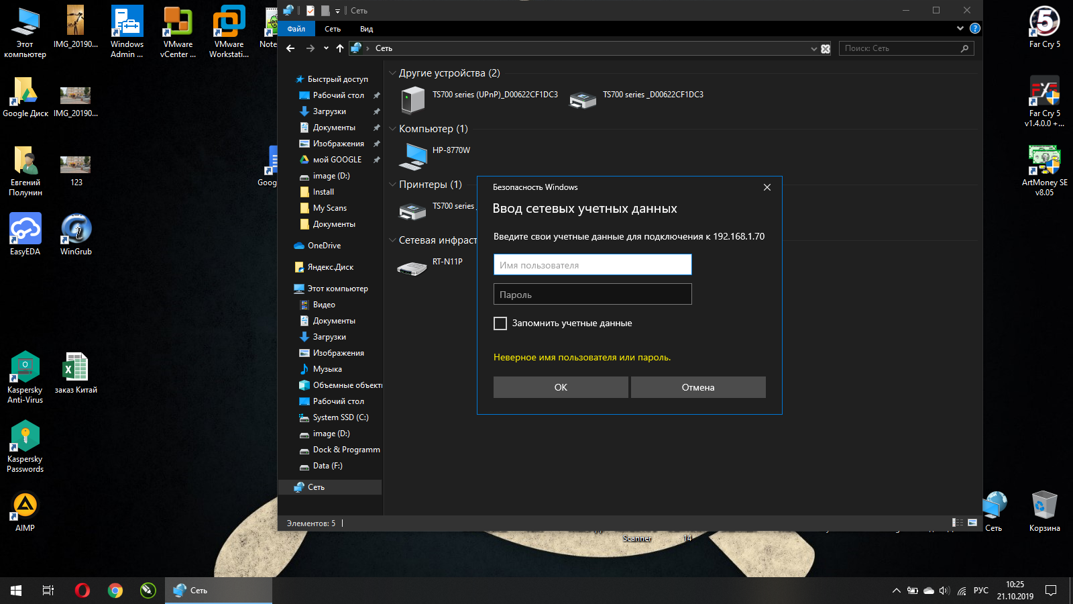Collapse the Другие устройства group
The image size is (1073, 604).
click(392, 73)
